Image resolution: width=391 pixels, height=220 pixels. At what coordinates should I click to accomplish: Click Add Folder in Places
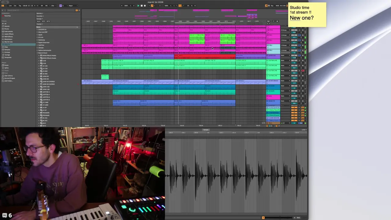8,81
